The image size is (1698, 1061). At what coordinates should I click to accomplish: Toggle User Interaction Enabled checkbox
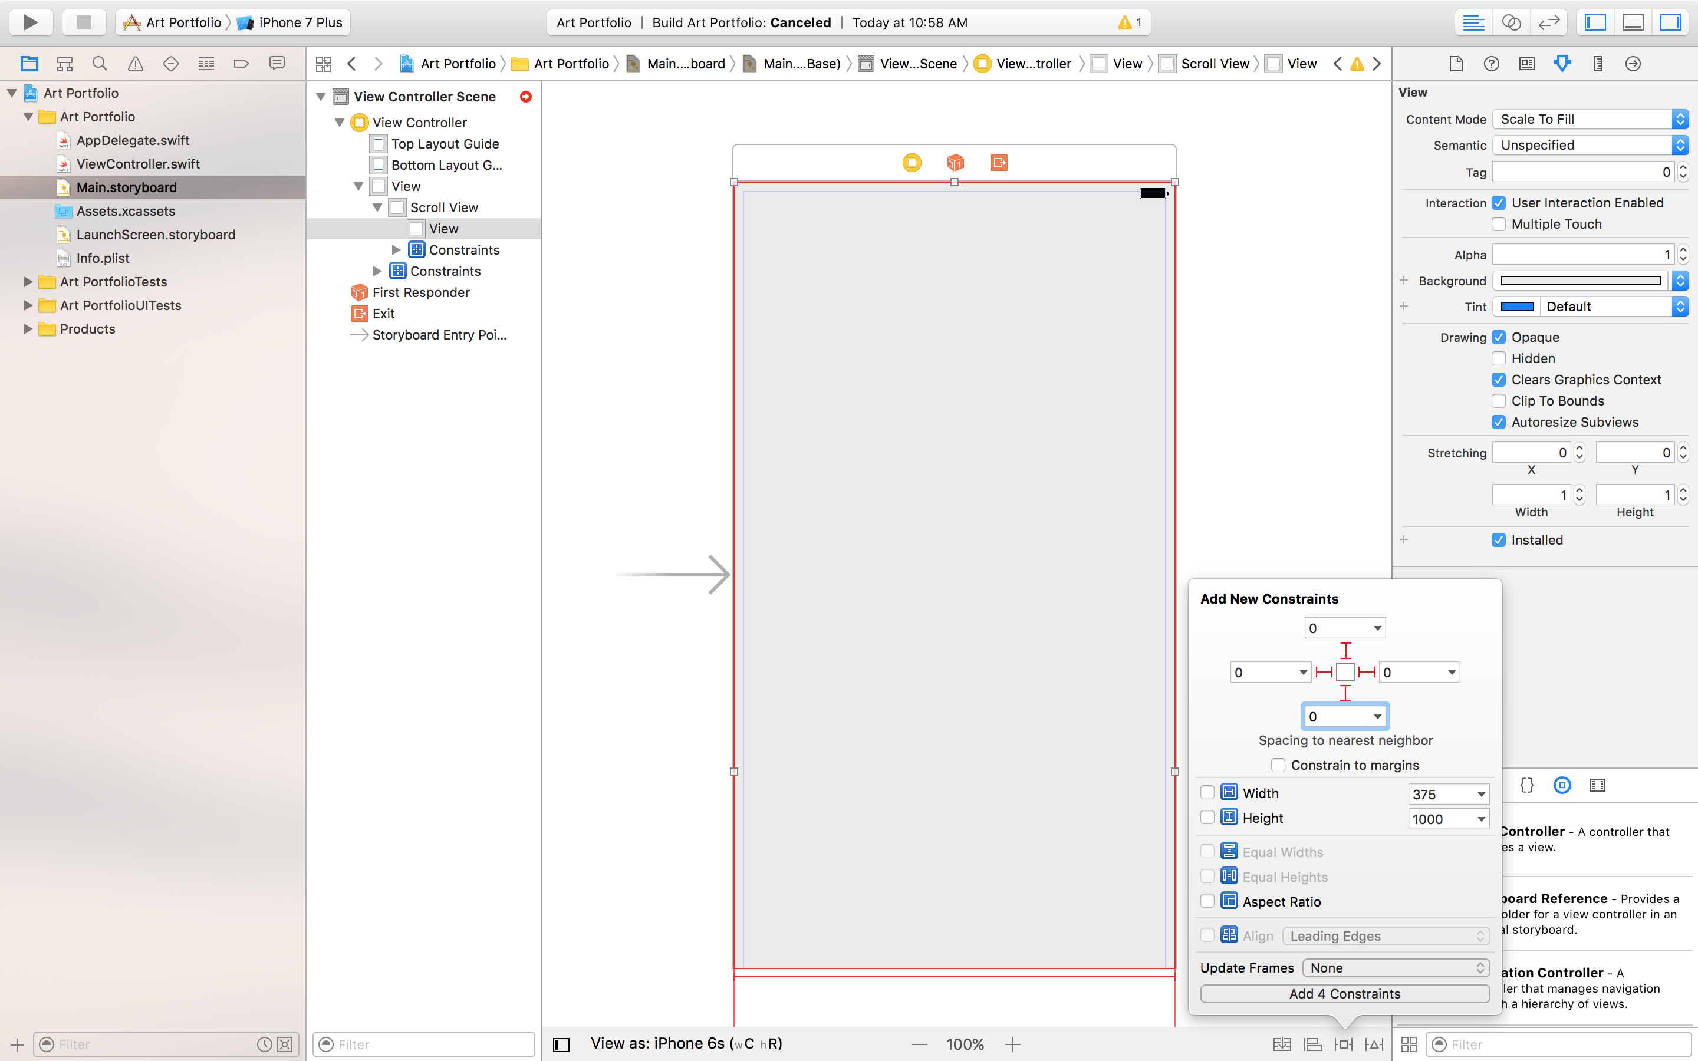tap(1499, 202)
